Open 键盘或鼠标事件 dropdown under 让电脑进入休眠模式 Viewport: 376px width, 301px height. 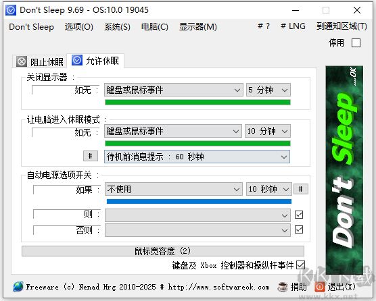click(x=173, y=131)
